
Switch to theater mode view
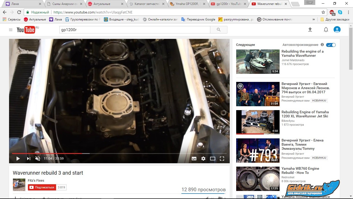click(213, 159)
